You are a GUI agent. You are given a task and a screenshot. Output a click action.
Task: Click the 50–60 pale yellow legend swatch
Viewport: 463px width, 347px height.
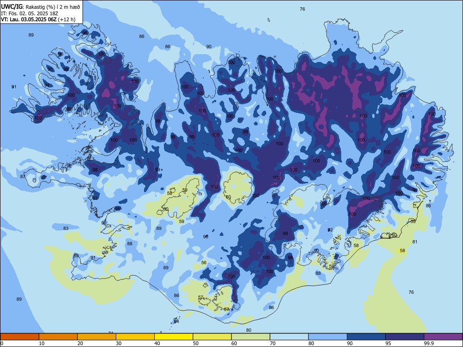(213, 337)
